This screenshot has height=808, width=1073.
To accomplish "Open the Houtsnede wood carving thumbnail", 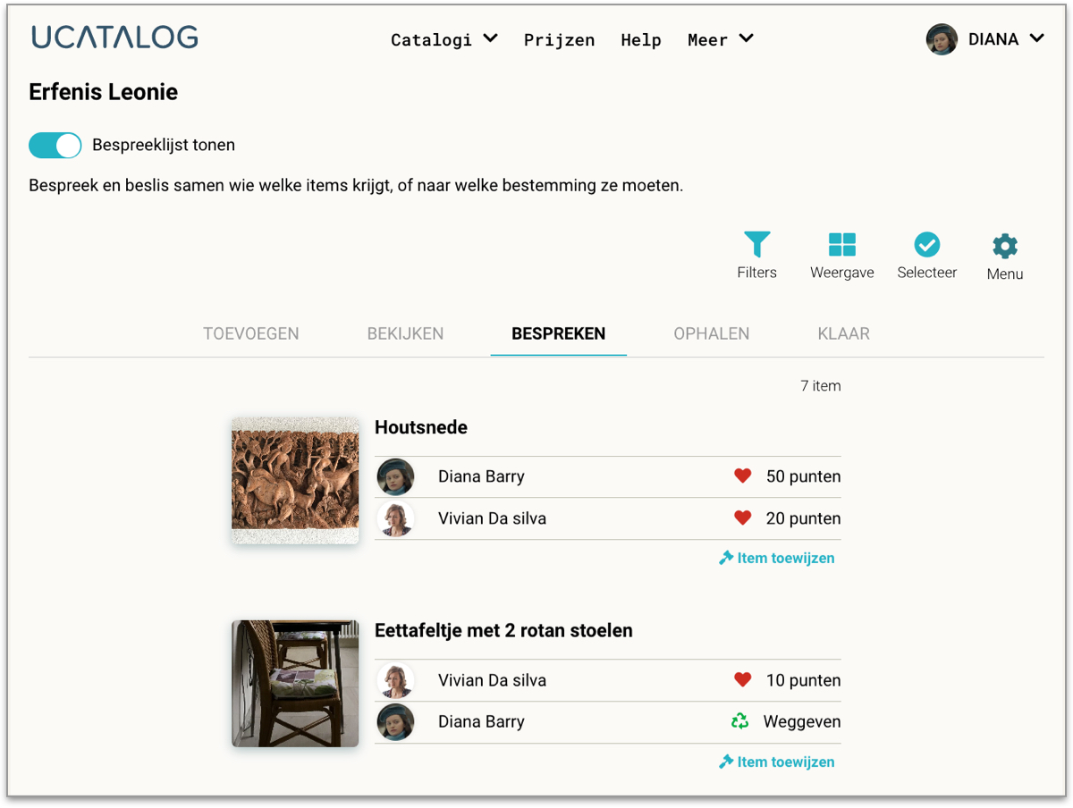I will [295, 481].
